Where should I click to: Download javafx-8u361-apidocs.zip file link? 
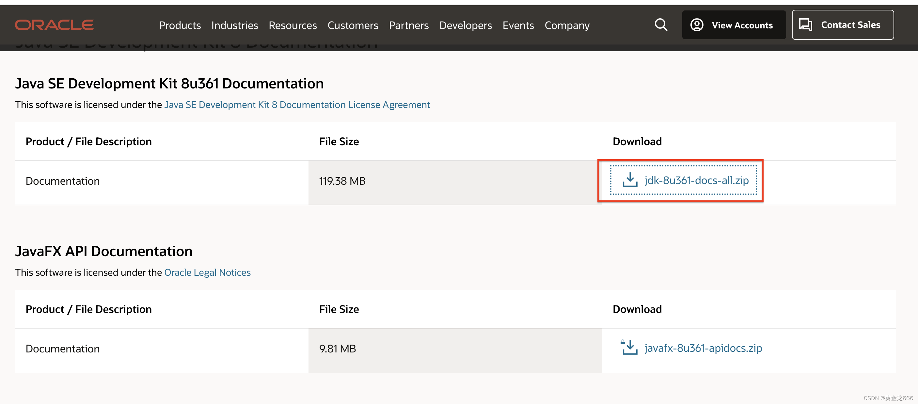[x=703, y=348]
